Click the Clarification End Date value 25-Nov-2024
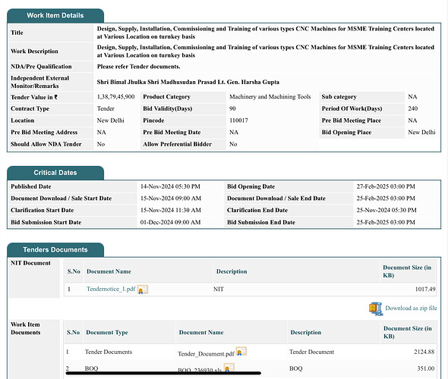448x379 pixels. tap(386, 210)
